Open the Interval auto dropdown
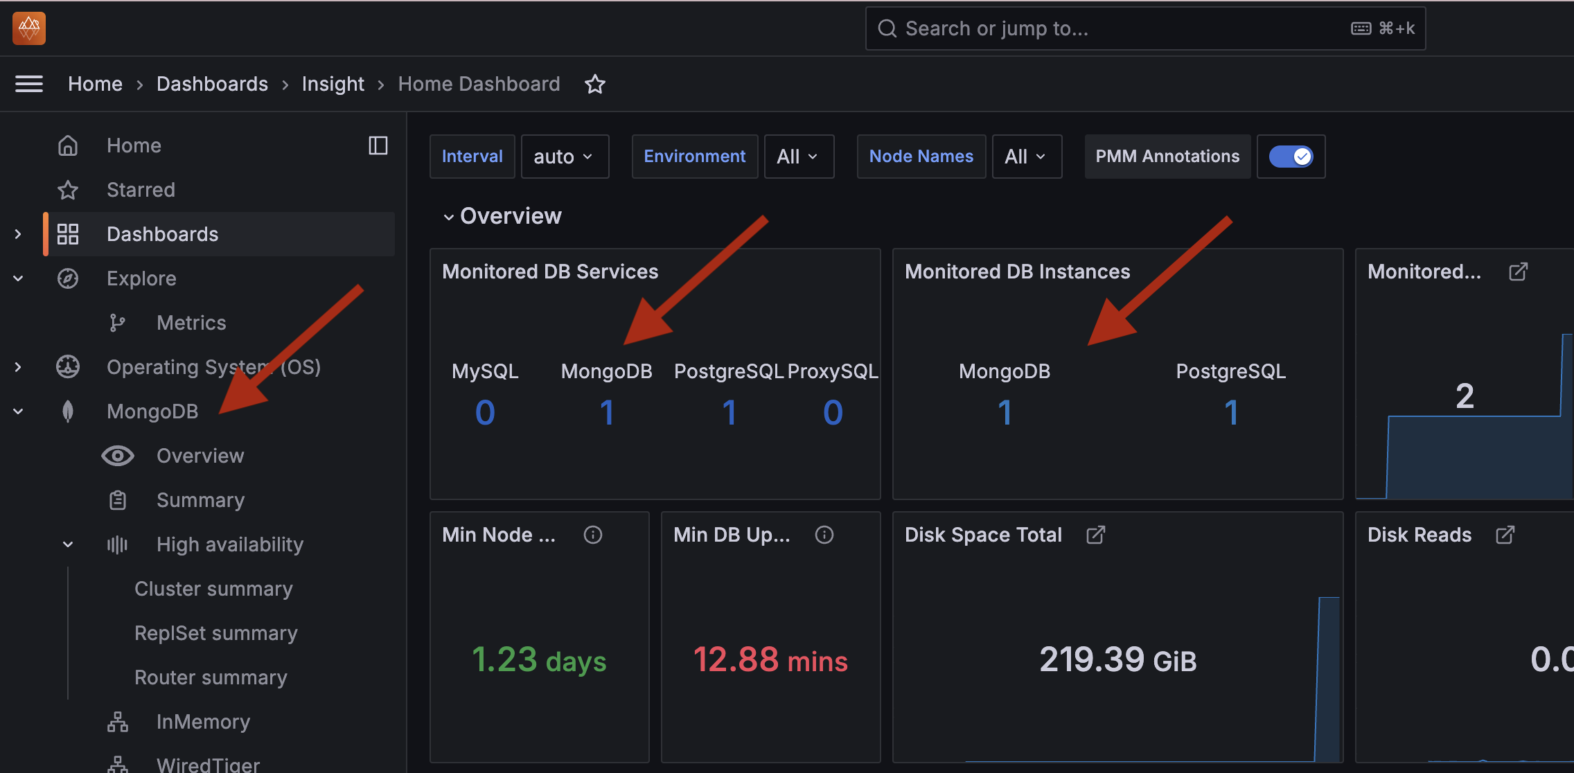 pos(565,157)
